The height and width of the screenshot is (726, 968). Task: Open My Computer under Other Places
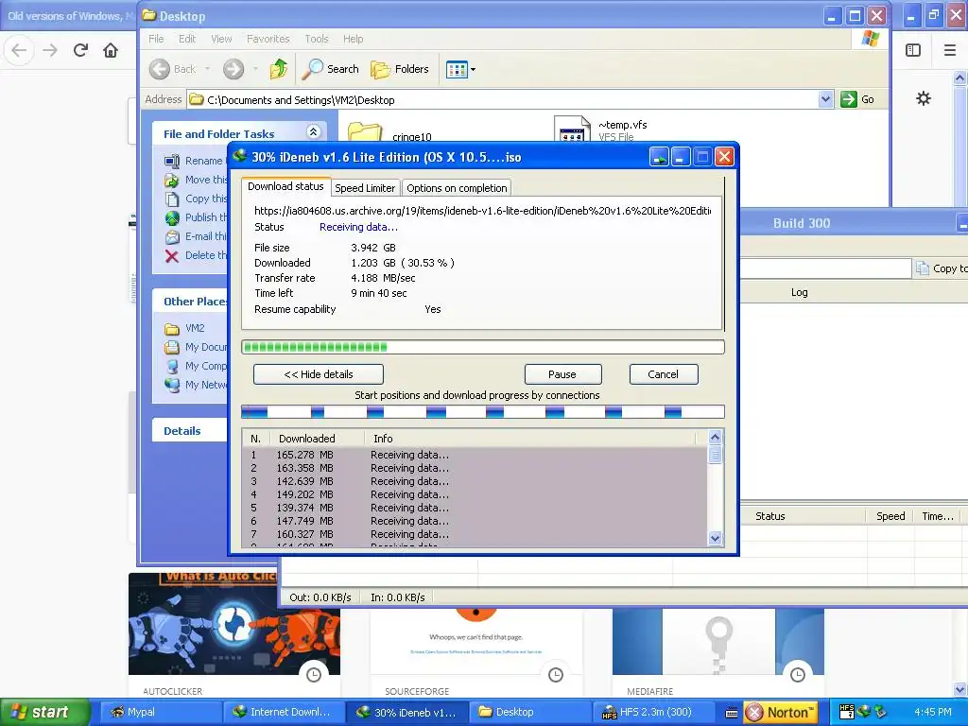tap(197, 366)
